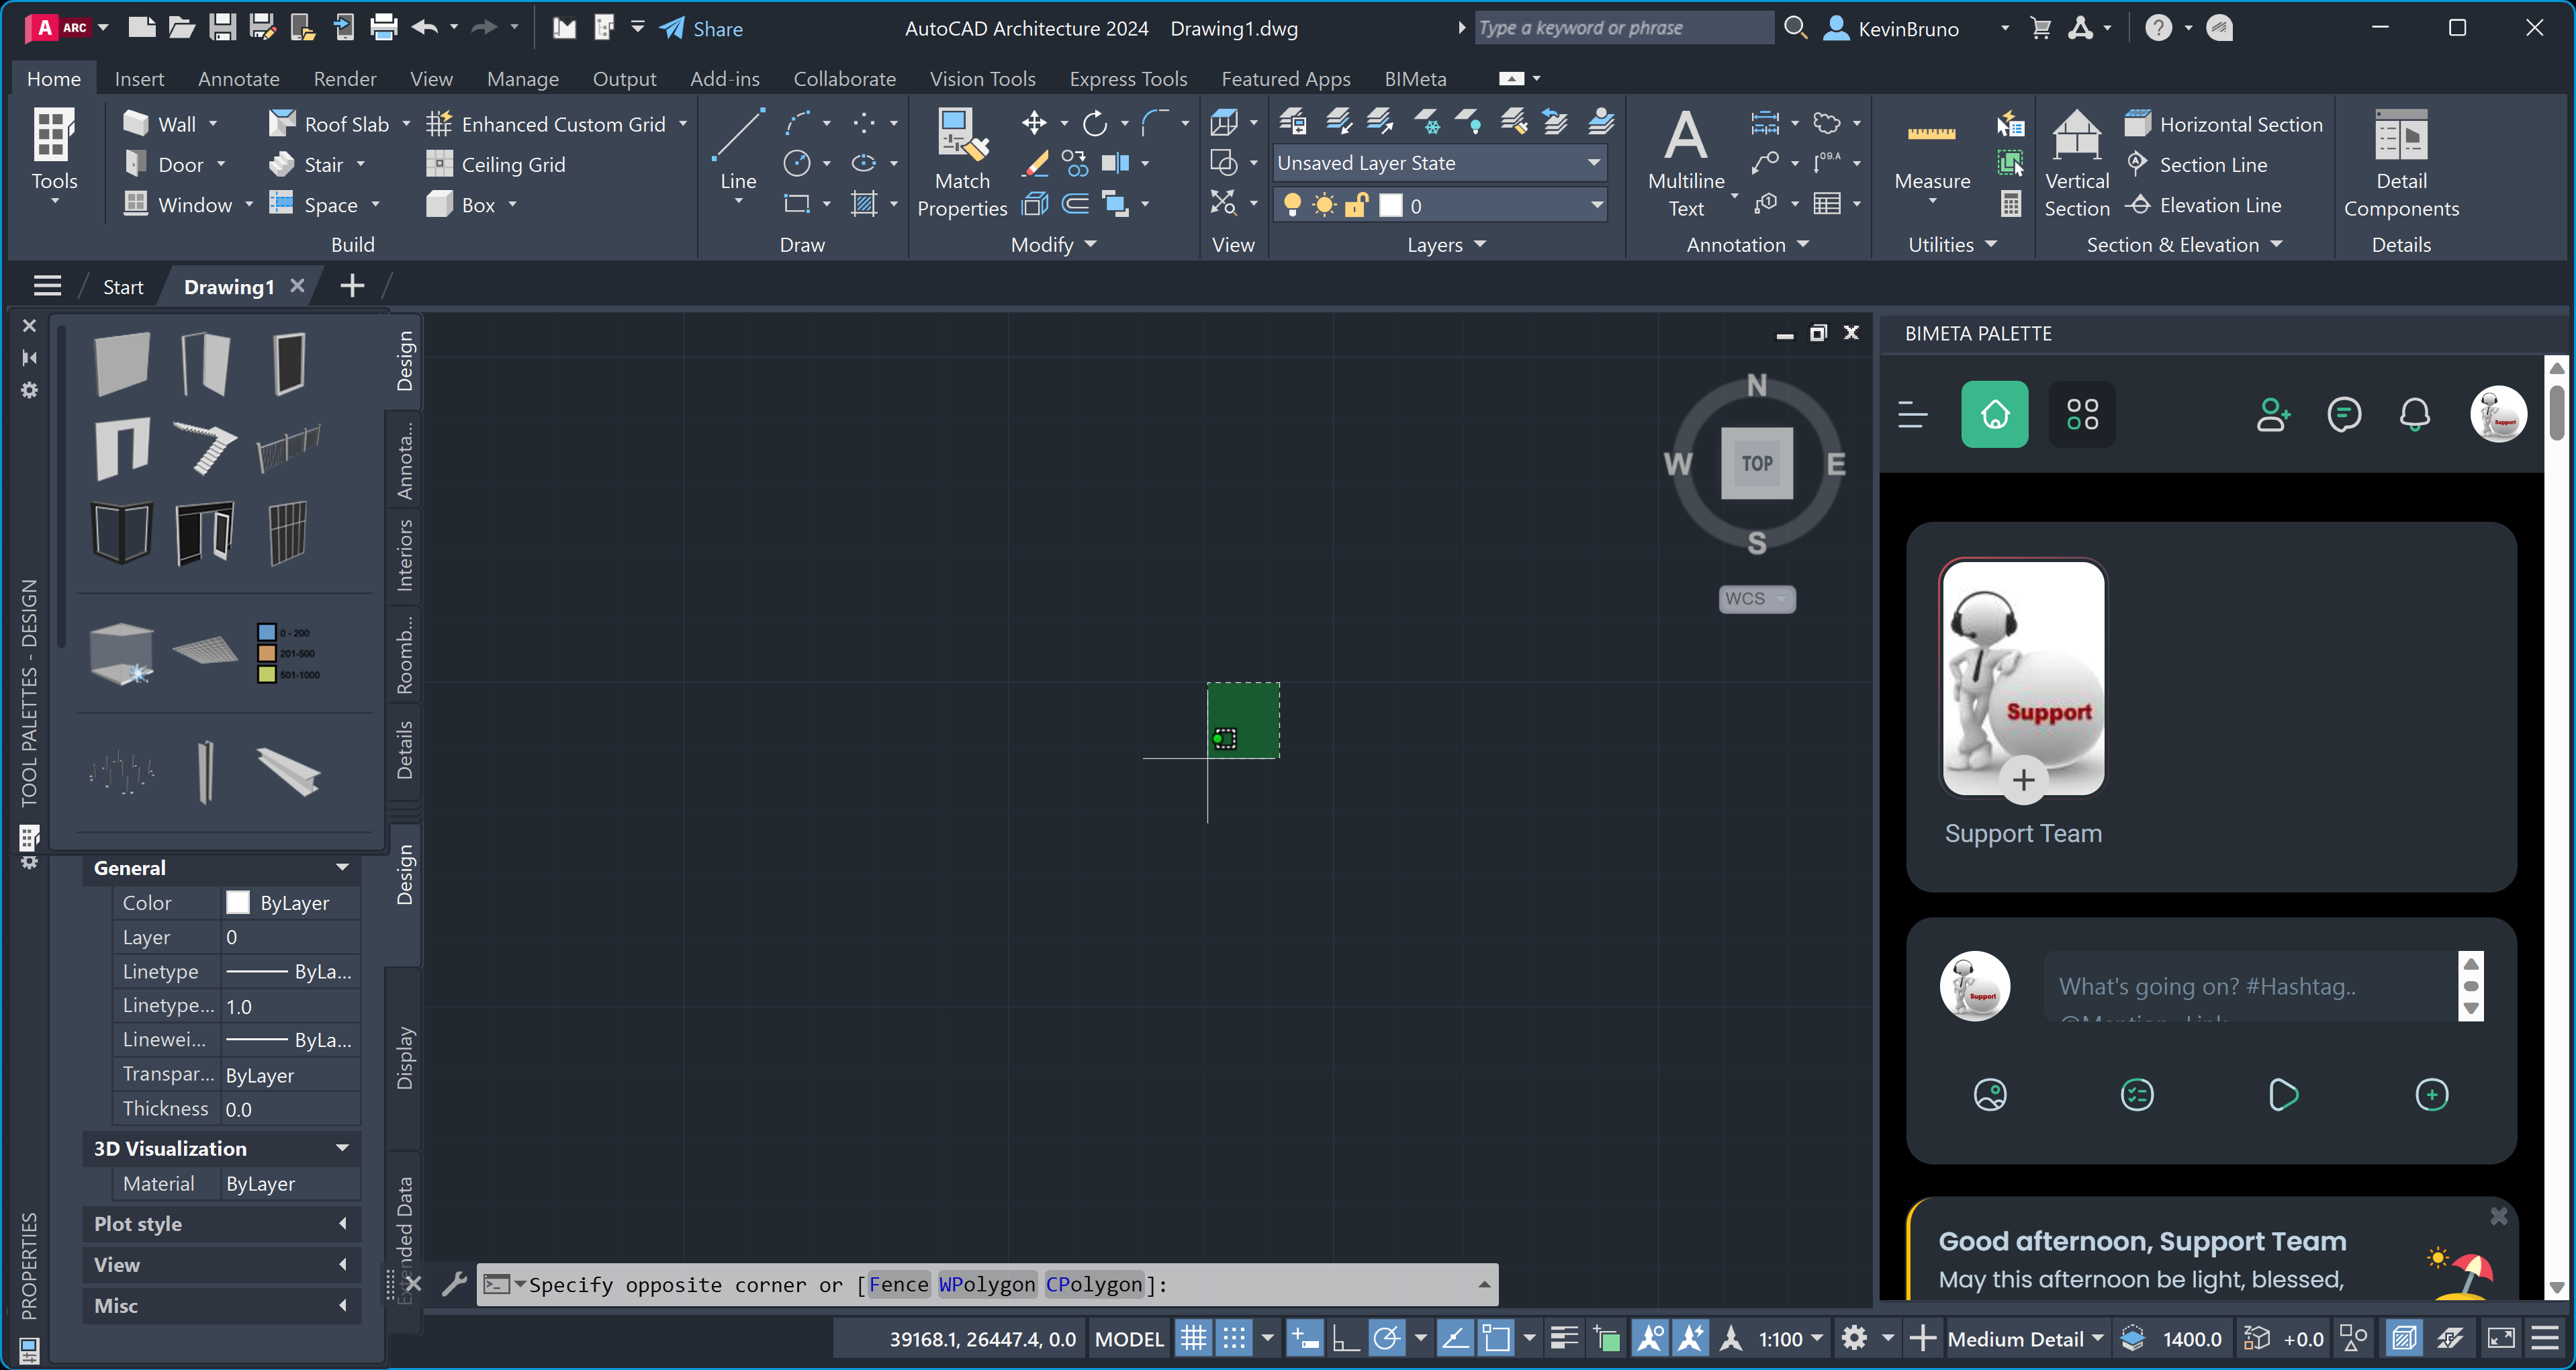The width and height of the screenshot is (2576, 1370).
Task: Click the Plot printer icon
Action: click(383, 28)
